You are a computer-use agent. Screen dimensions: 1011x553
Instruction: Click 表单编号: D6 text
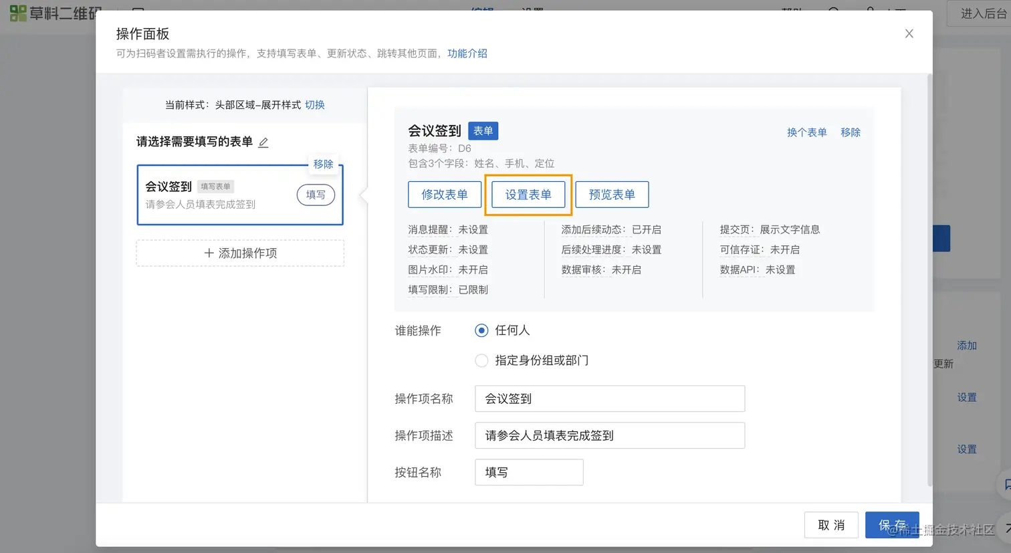click(439, 148)
